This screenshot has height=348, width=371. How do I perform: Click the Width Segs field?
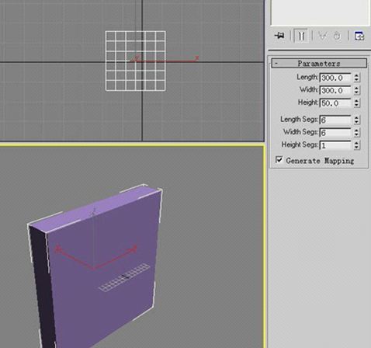click(x=335, y=132)
